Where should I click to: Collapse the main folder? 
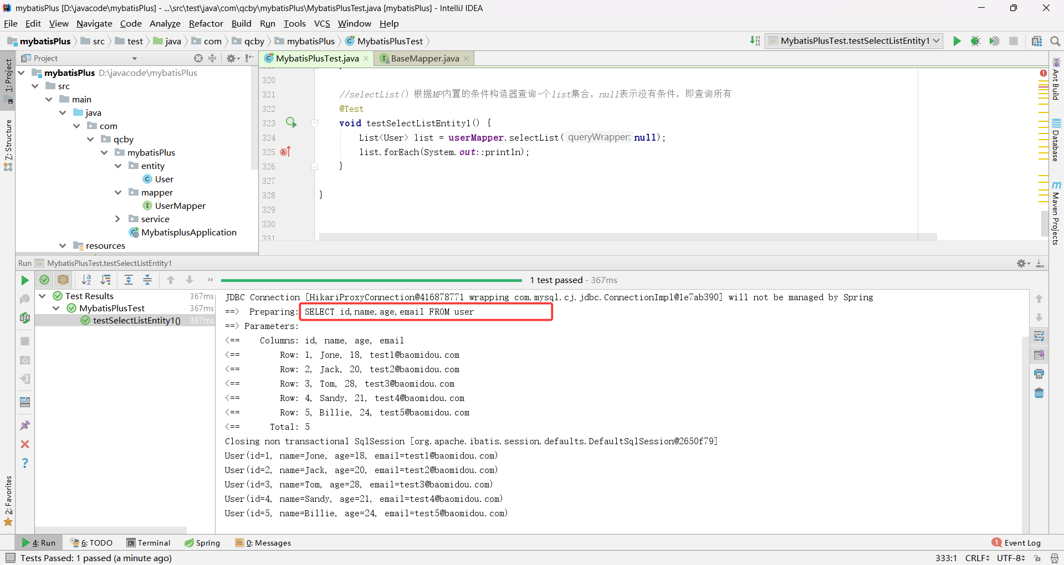tap(49, 99)
